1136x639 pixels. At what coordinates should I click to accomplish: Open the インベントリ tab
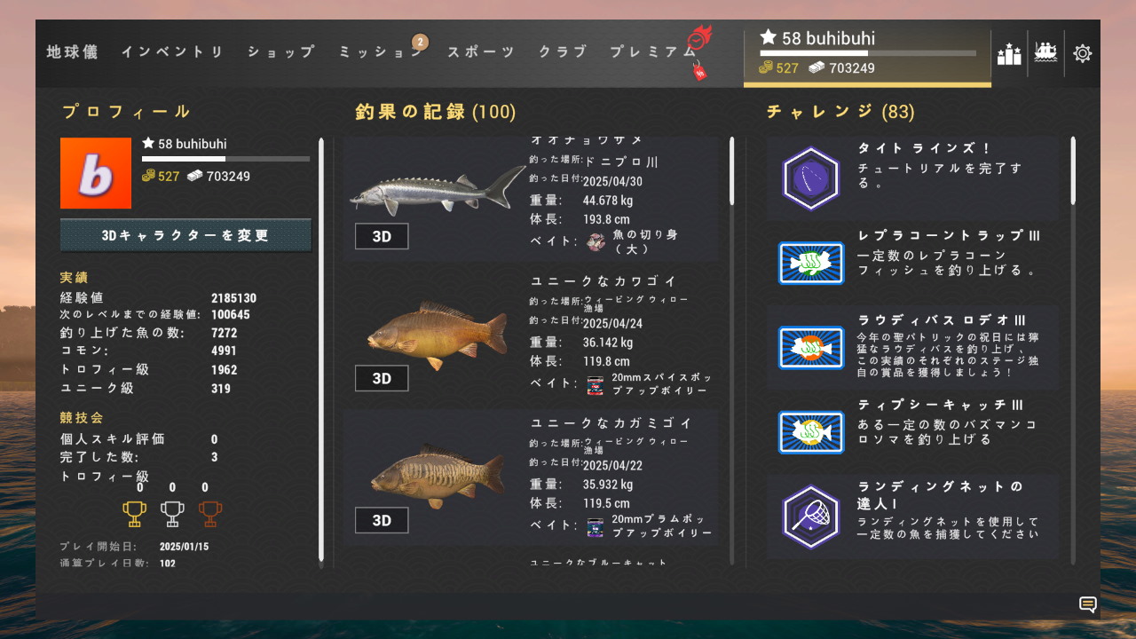[172, 52]
